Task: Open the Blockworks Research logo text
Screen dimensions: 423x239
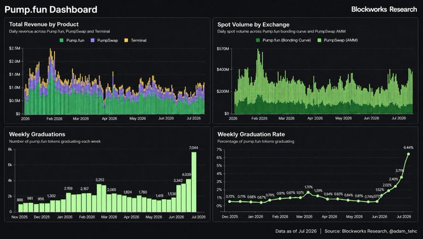Action: coord(384,9)
